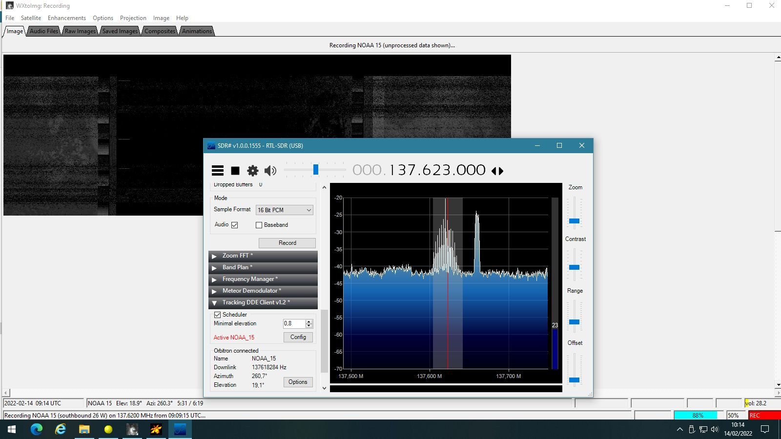Open SDR# hamburger menu icon
This screenshot has height=439, width=781.
coord(218,170)
